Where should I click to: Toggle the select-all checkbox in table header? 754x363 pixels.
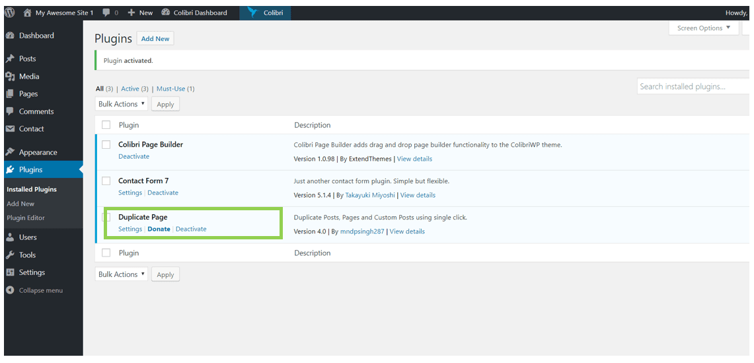pyautogui.click(x=106, y=125)
